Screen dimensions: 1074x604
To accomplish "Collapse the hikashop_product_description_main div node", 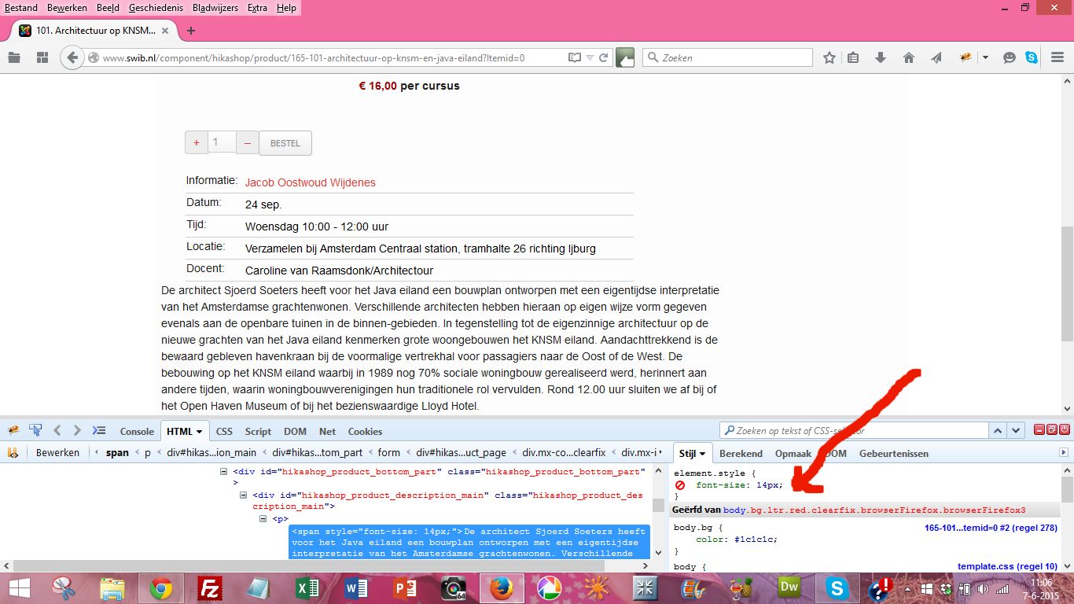I will (x=244, y=495).
